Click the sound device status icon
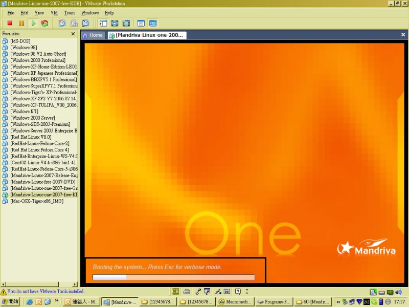This screenshot has width=409, height=307. coord(398,292)
